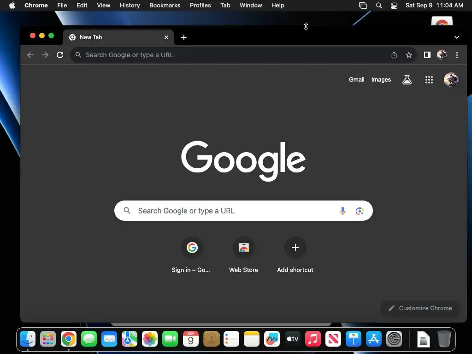The height and width of the screenshot is (354, 472).
Task: Open the File menu
Action: pos(62,6)
